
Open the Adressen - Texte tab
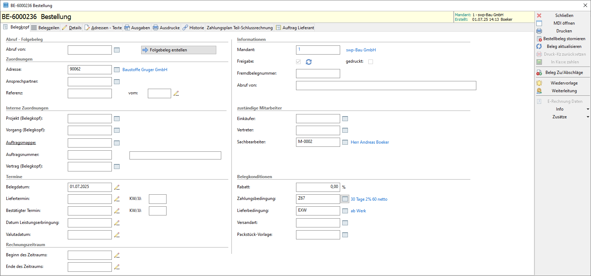pyautogui.click(x=103, y=28)
